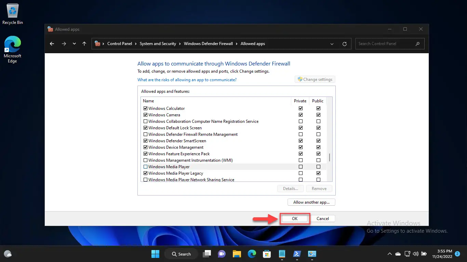Click the battery tray icon
The image size is (467, 262).
tap(424, 254)
